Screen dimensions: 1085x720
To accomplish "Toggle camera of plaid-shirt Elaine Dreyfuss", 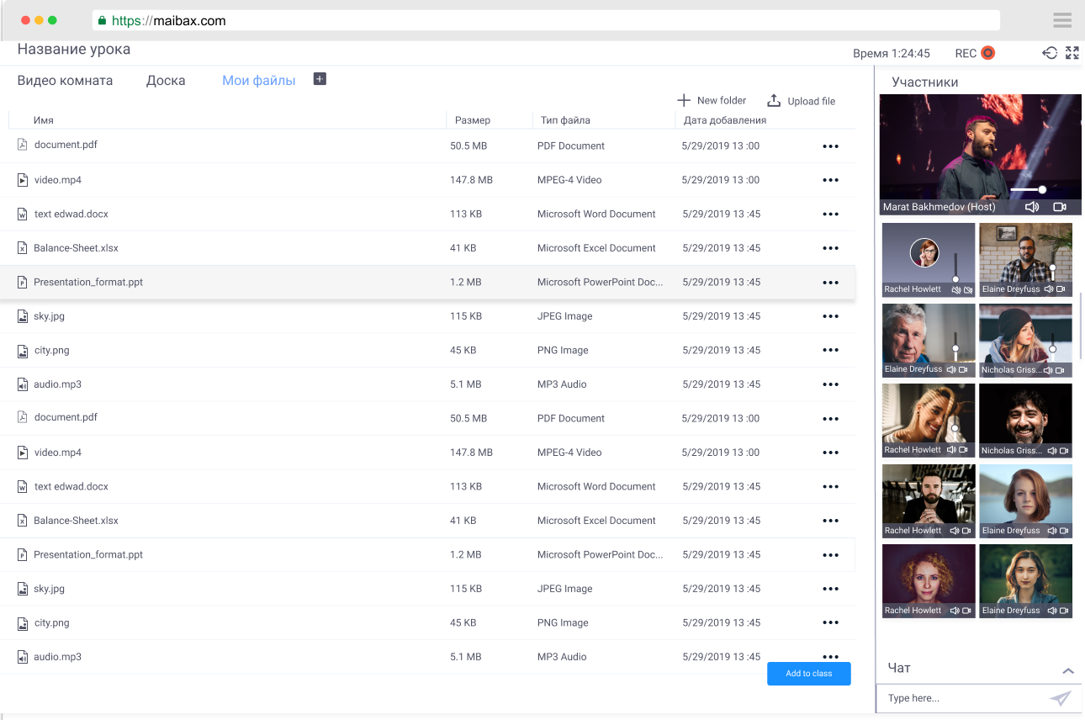I will tap(1061, 289).
